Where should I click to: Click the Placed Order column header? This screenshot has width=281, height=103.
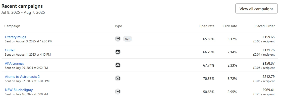pos(264,26)
